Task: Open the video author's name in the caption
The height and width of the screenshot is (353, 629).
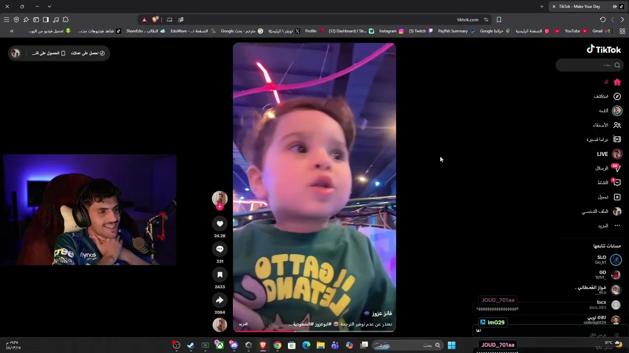Action: click(x=382, y=313)
